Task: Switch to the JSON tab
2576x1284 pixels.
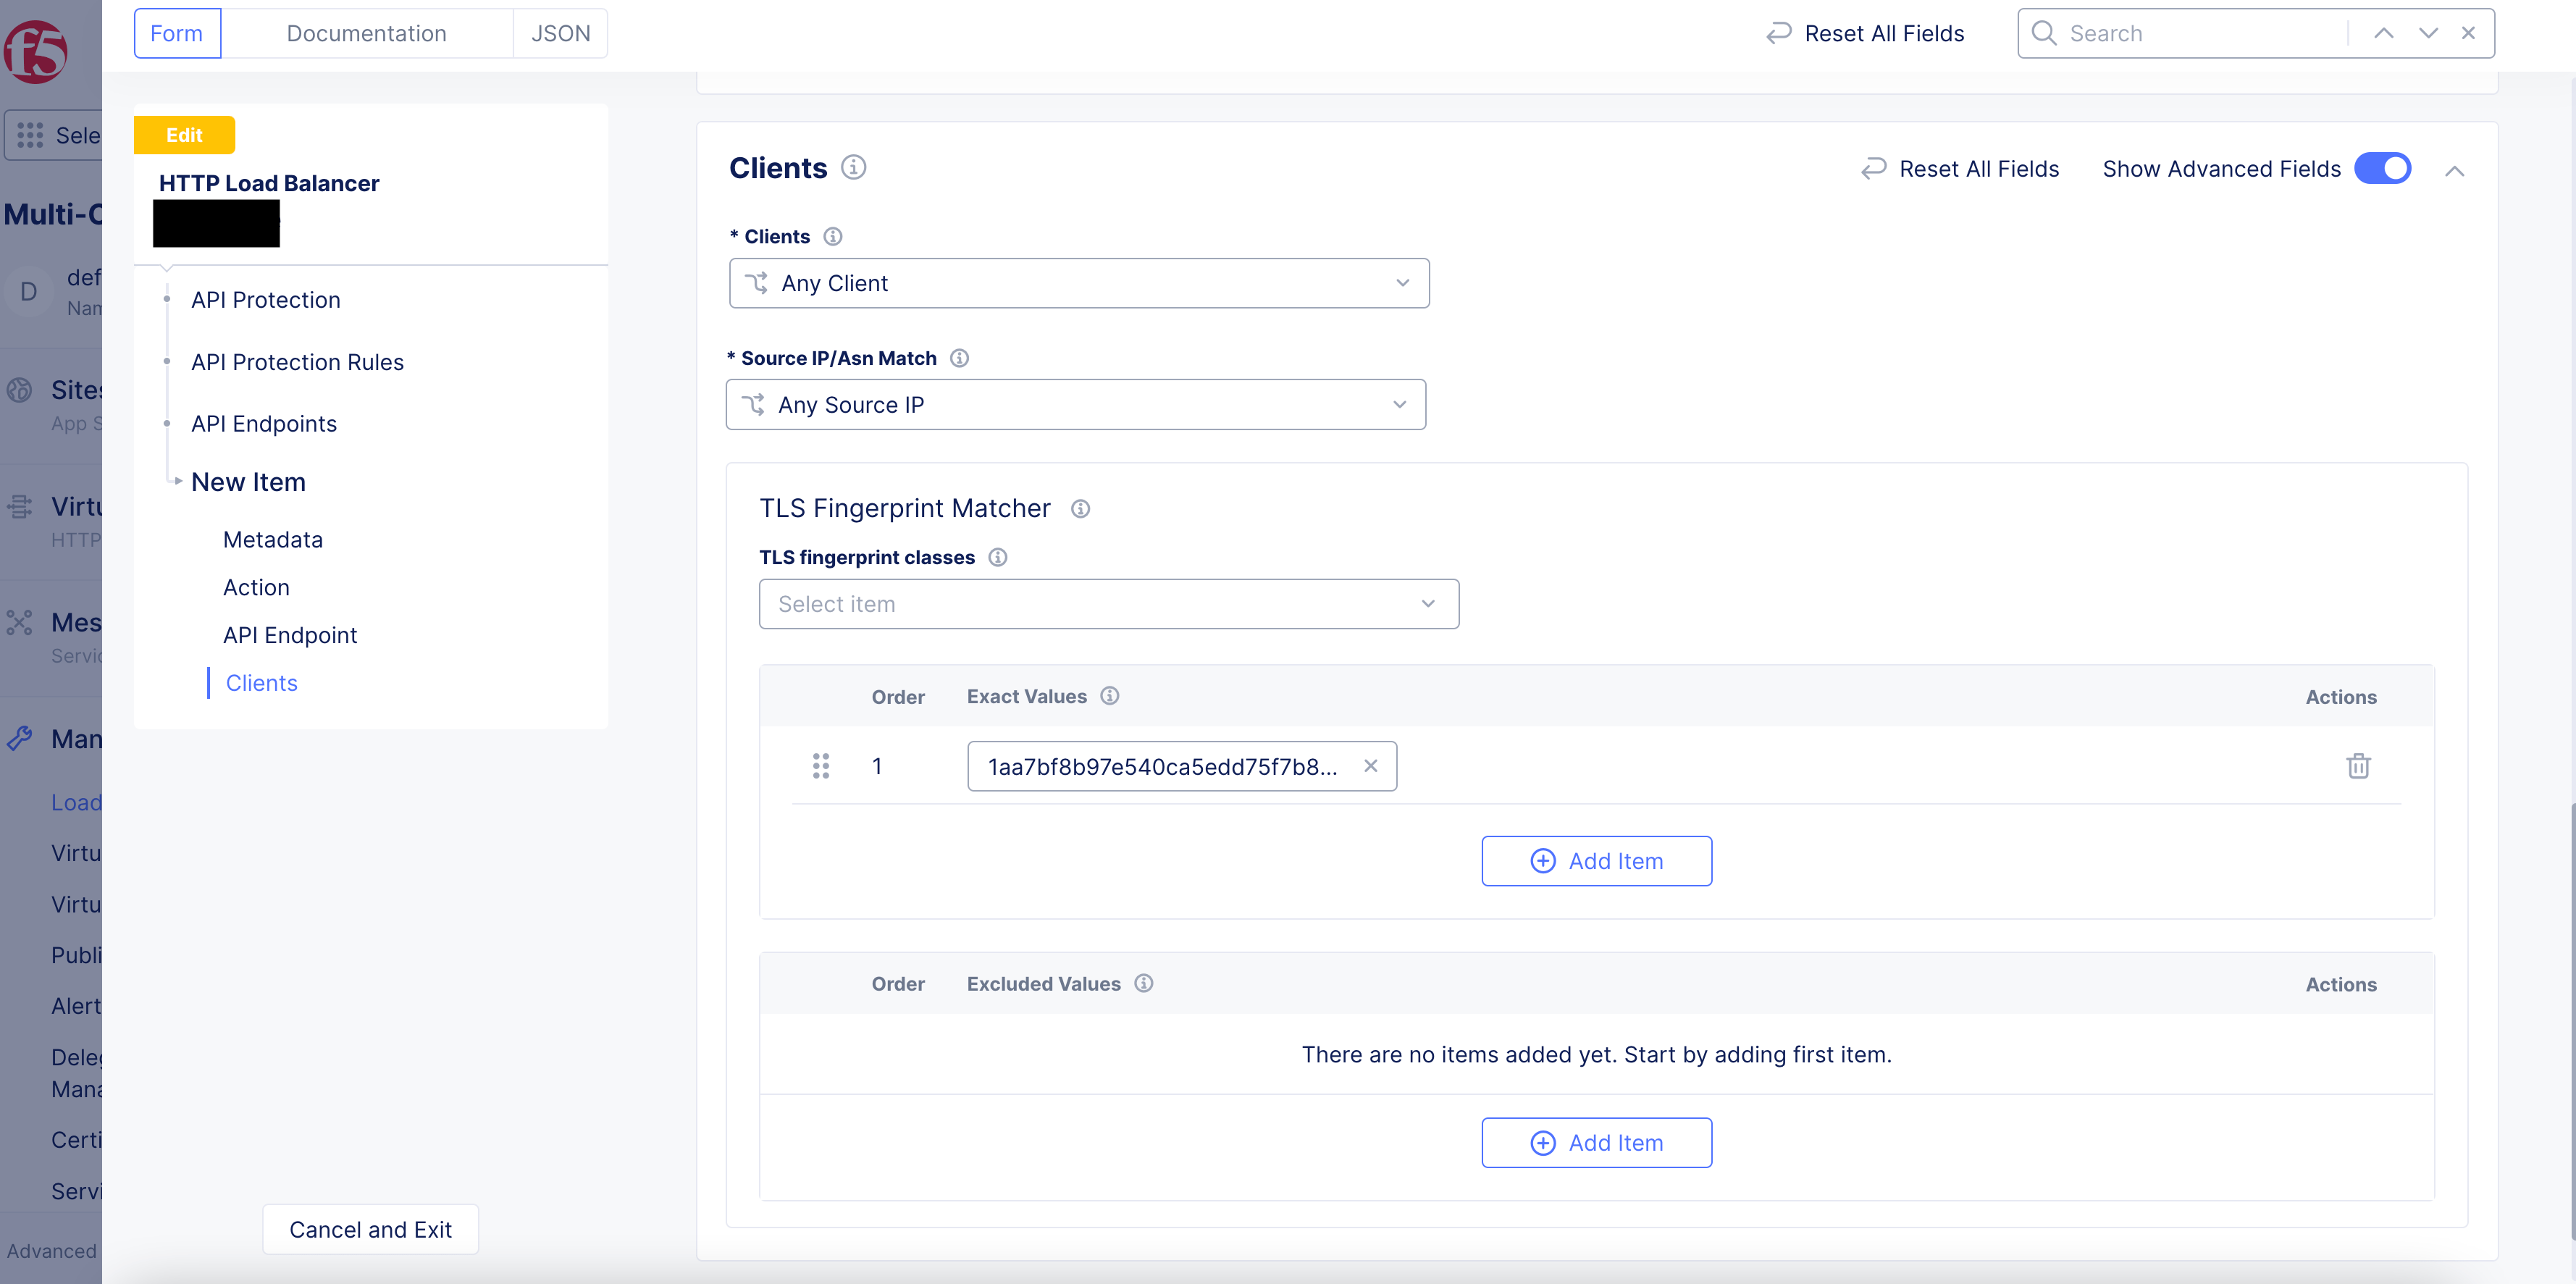Action: pos(560,33)
